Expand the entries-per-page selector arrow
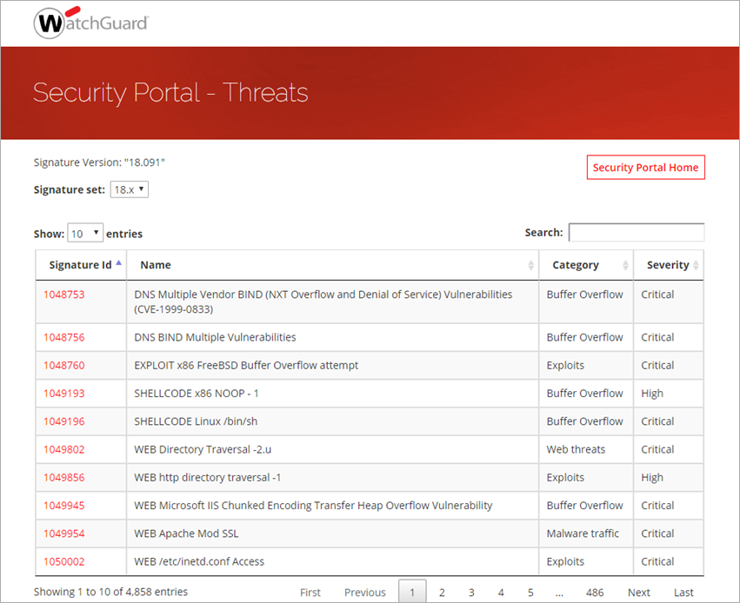This screenshot has width=740, height=603. click(x=96, y=232)
